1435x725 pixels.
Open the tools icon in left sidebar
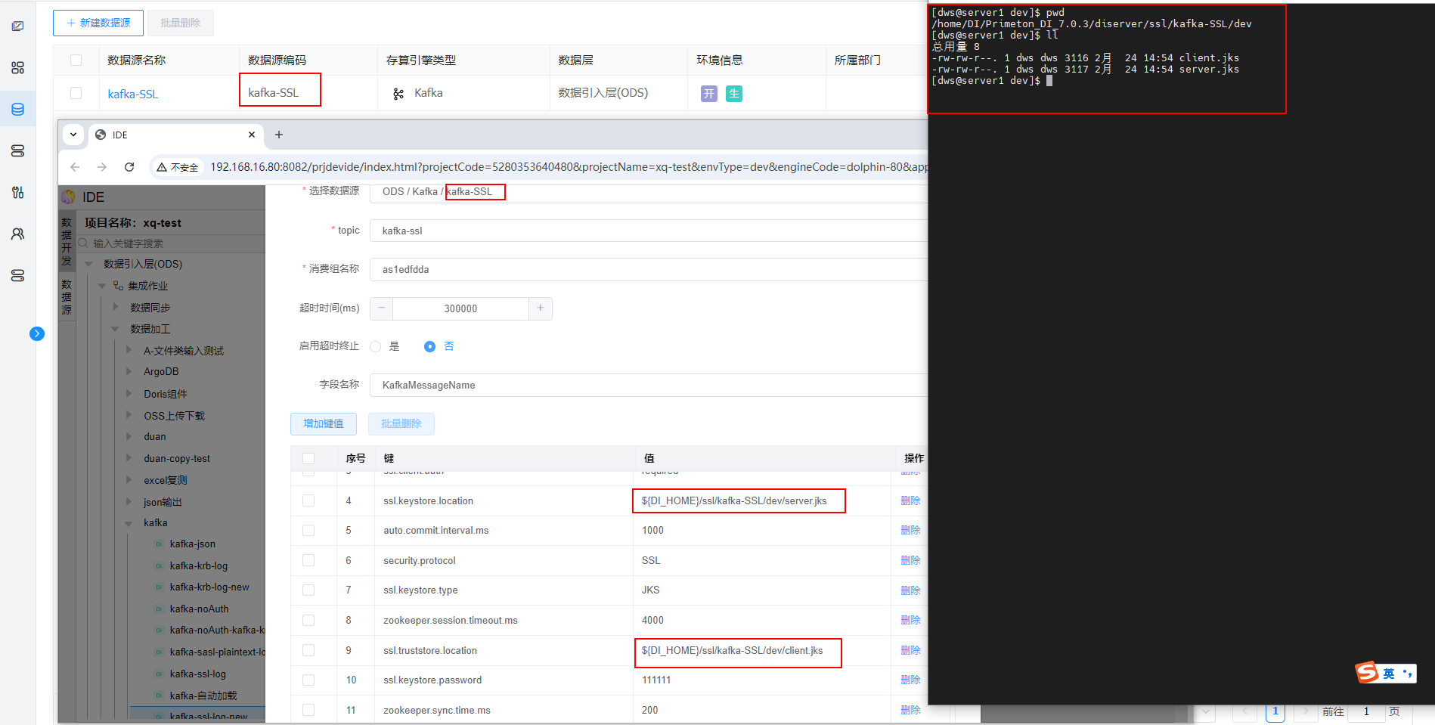point(18,192)
